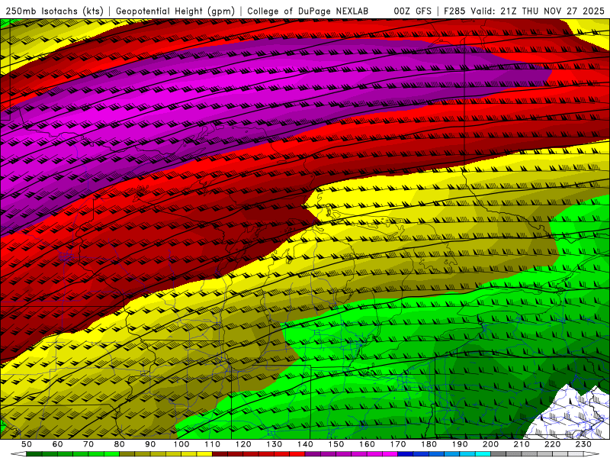Click the 60 value on the legend scale
This screenshot has height=458, width=610.
coord(58,444)
